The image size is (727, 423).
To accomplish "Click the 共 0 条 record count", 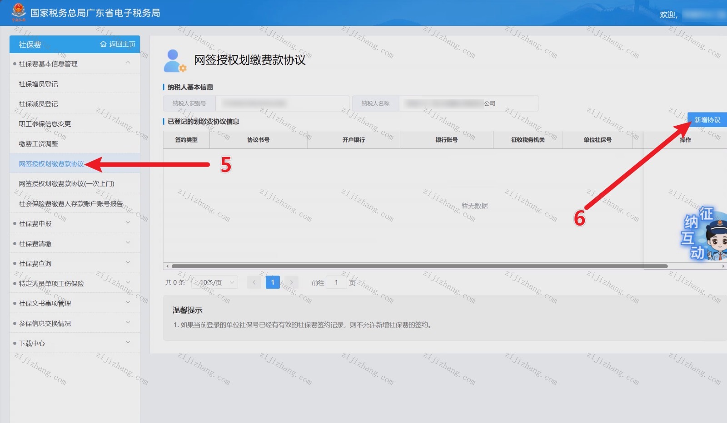I will coord(175,282).
